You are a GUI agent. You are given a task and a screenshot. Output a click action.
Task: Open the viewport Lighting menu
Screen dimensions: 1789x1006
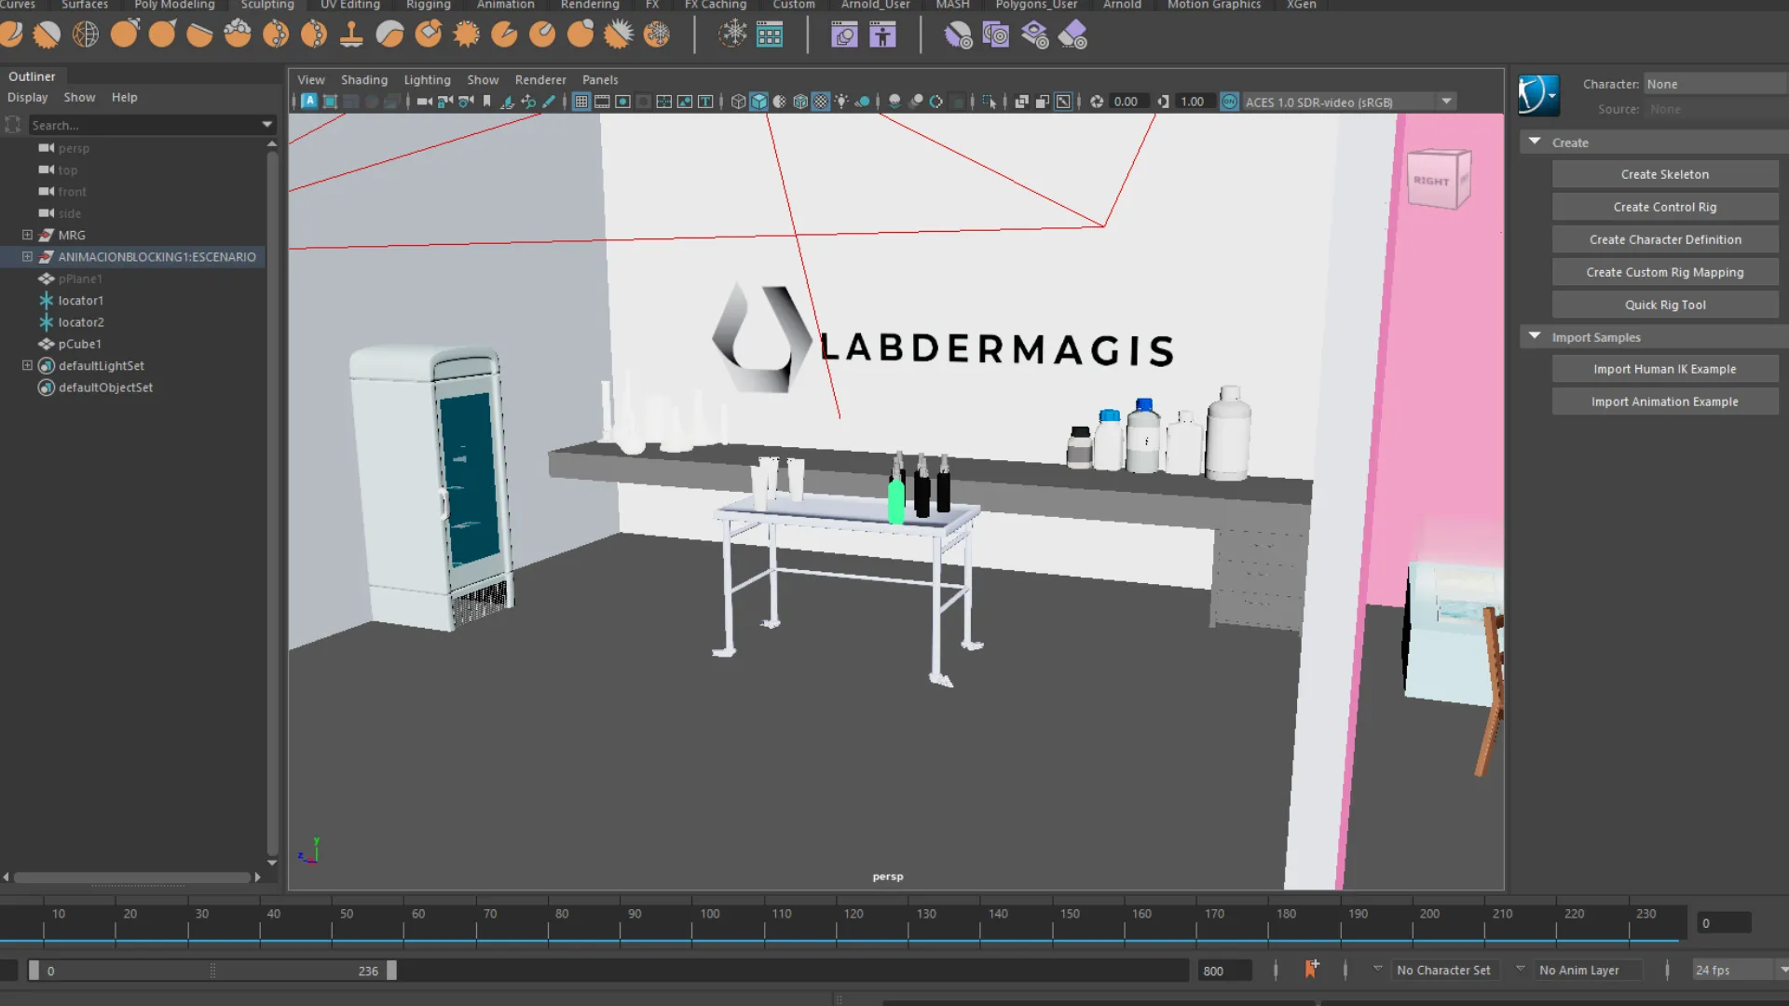coord(427,80)
